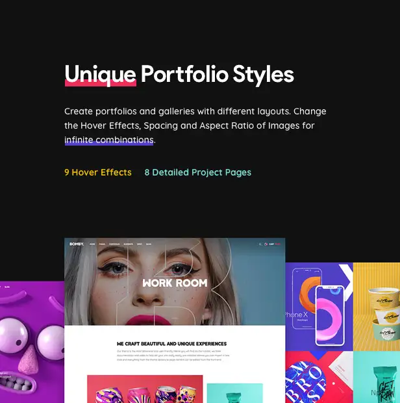Screen dimensions: 400x403
Task: Open the yellow ice cream cups thumbnail
Action: click(377, 307)
